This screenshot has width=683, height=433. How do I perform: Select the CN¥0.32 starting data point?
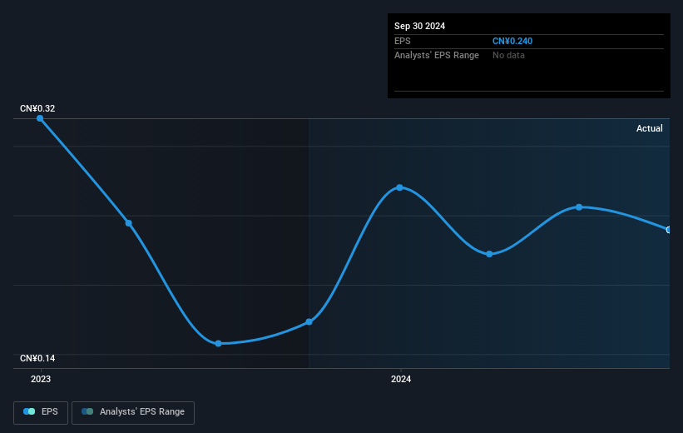(x=40, y=118)
